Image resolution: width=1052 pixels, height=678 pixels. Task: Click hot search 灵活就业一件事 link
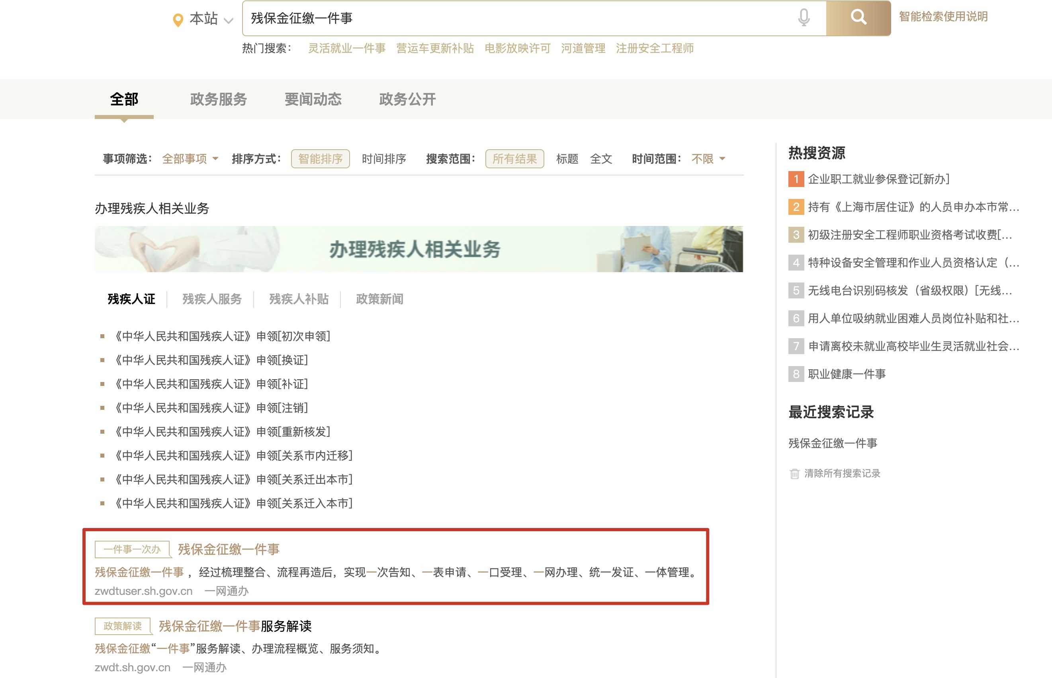(x=347, y=49)
